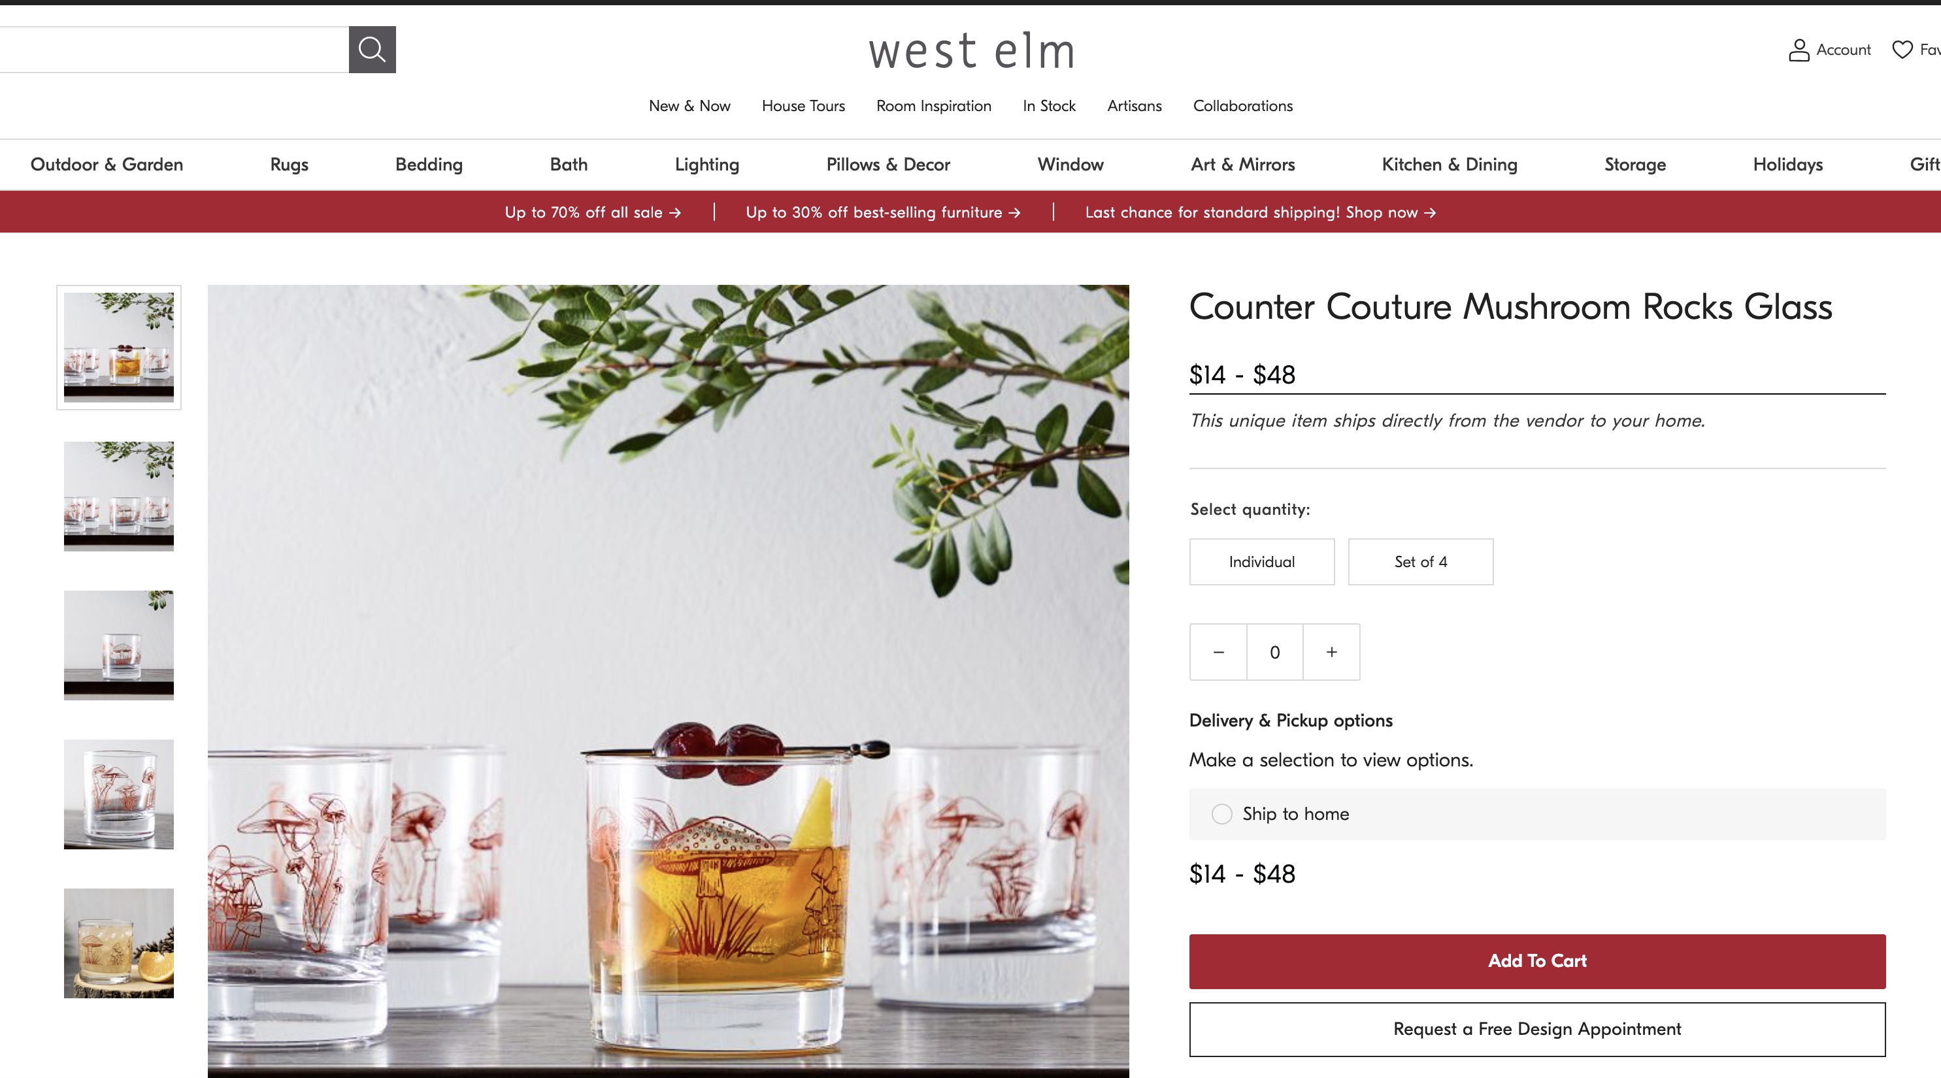Choose the Set of 4 option

coord(1420,561)
